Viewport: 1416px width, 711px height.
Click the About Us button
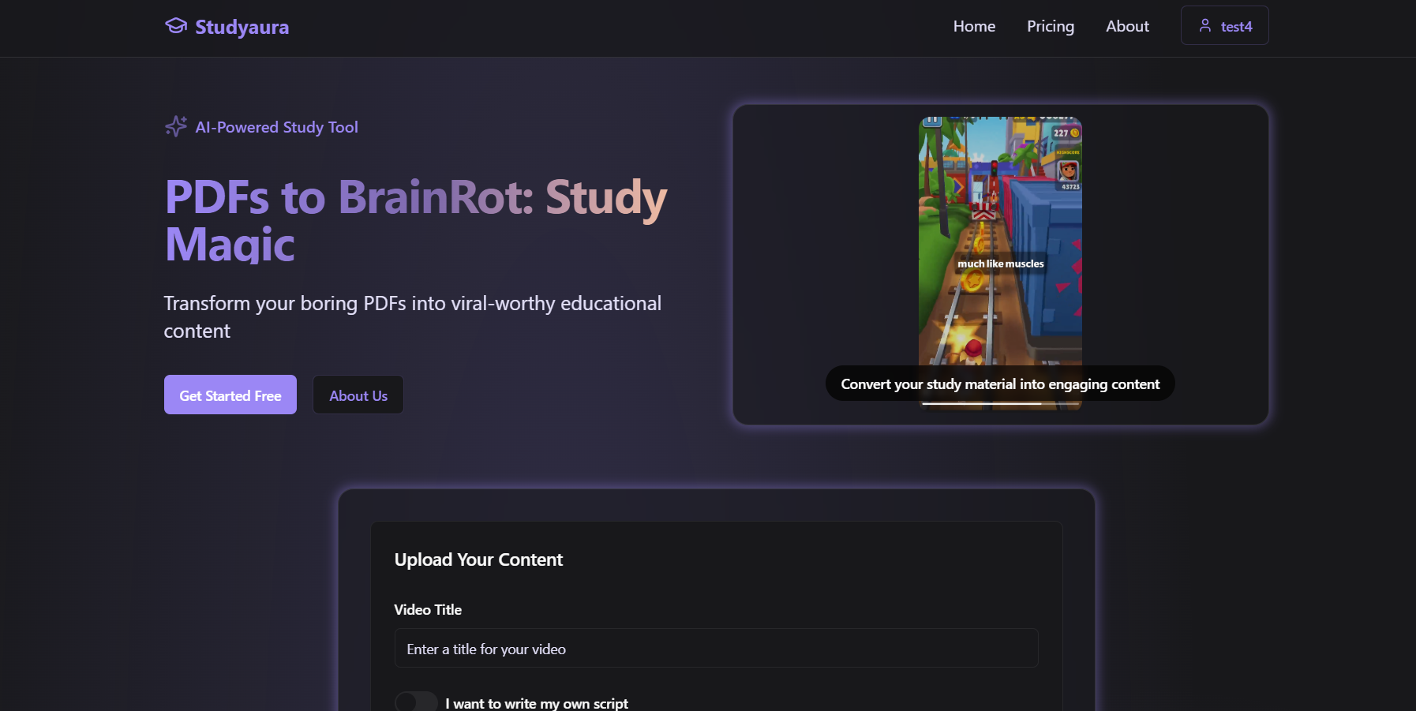coord(358,395)
